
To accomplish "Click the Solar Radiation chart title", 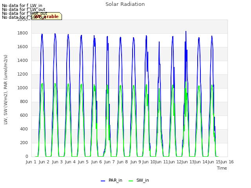I will tap(125, 4).
